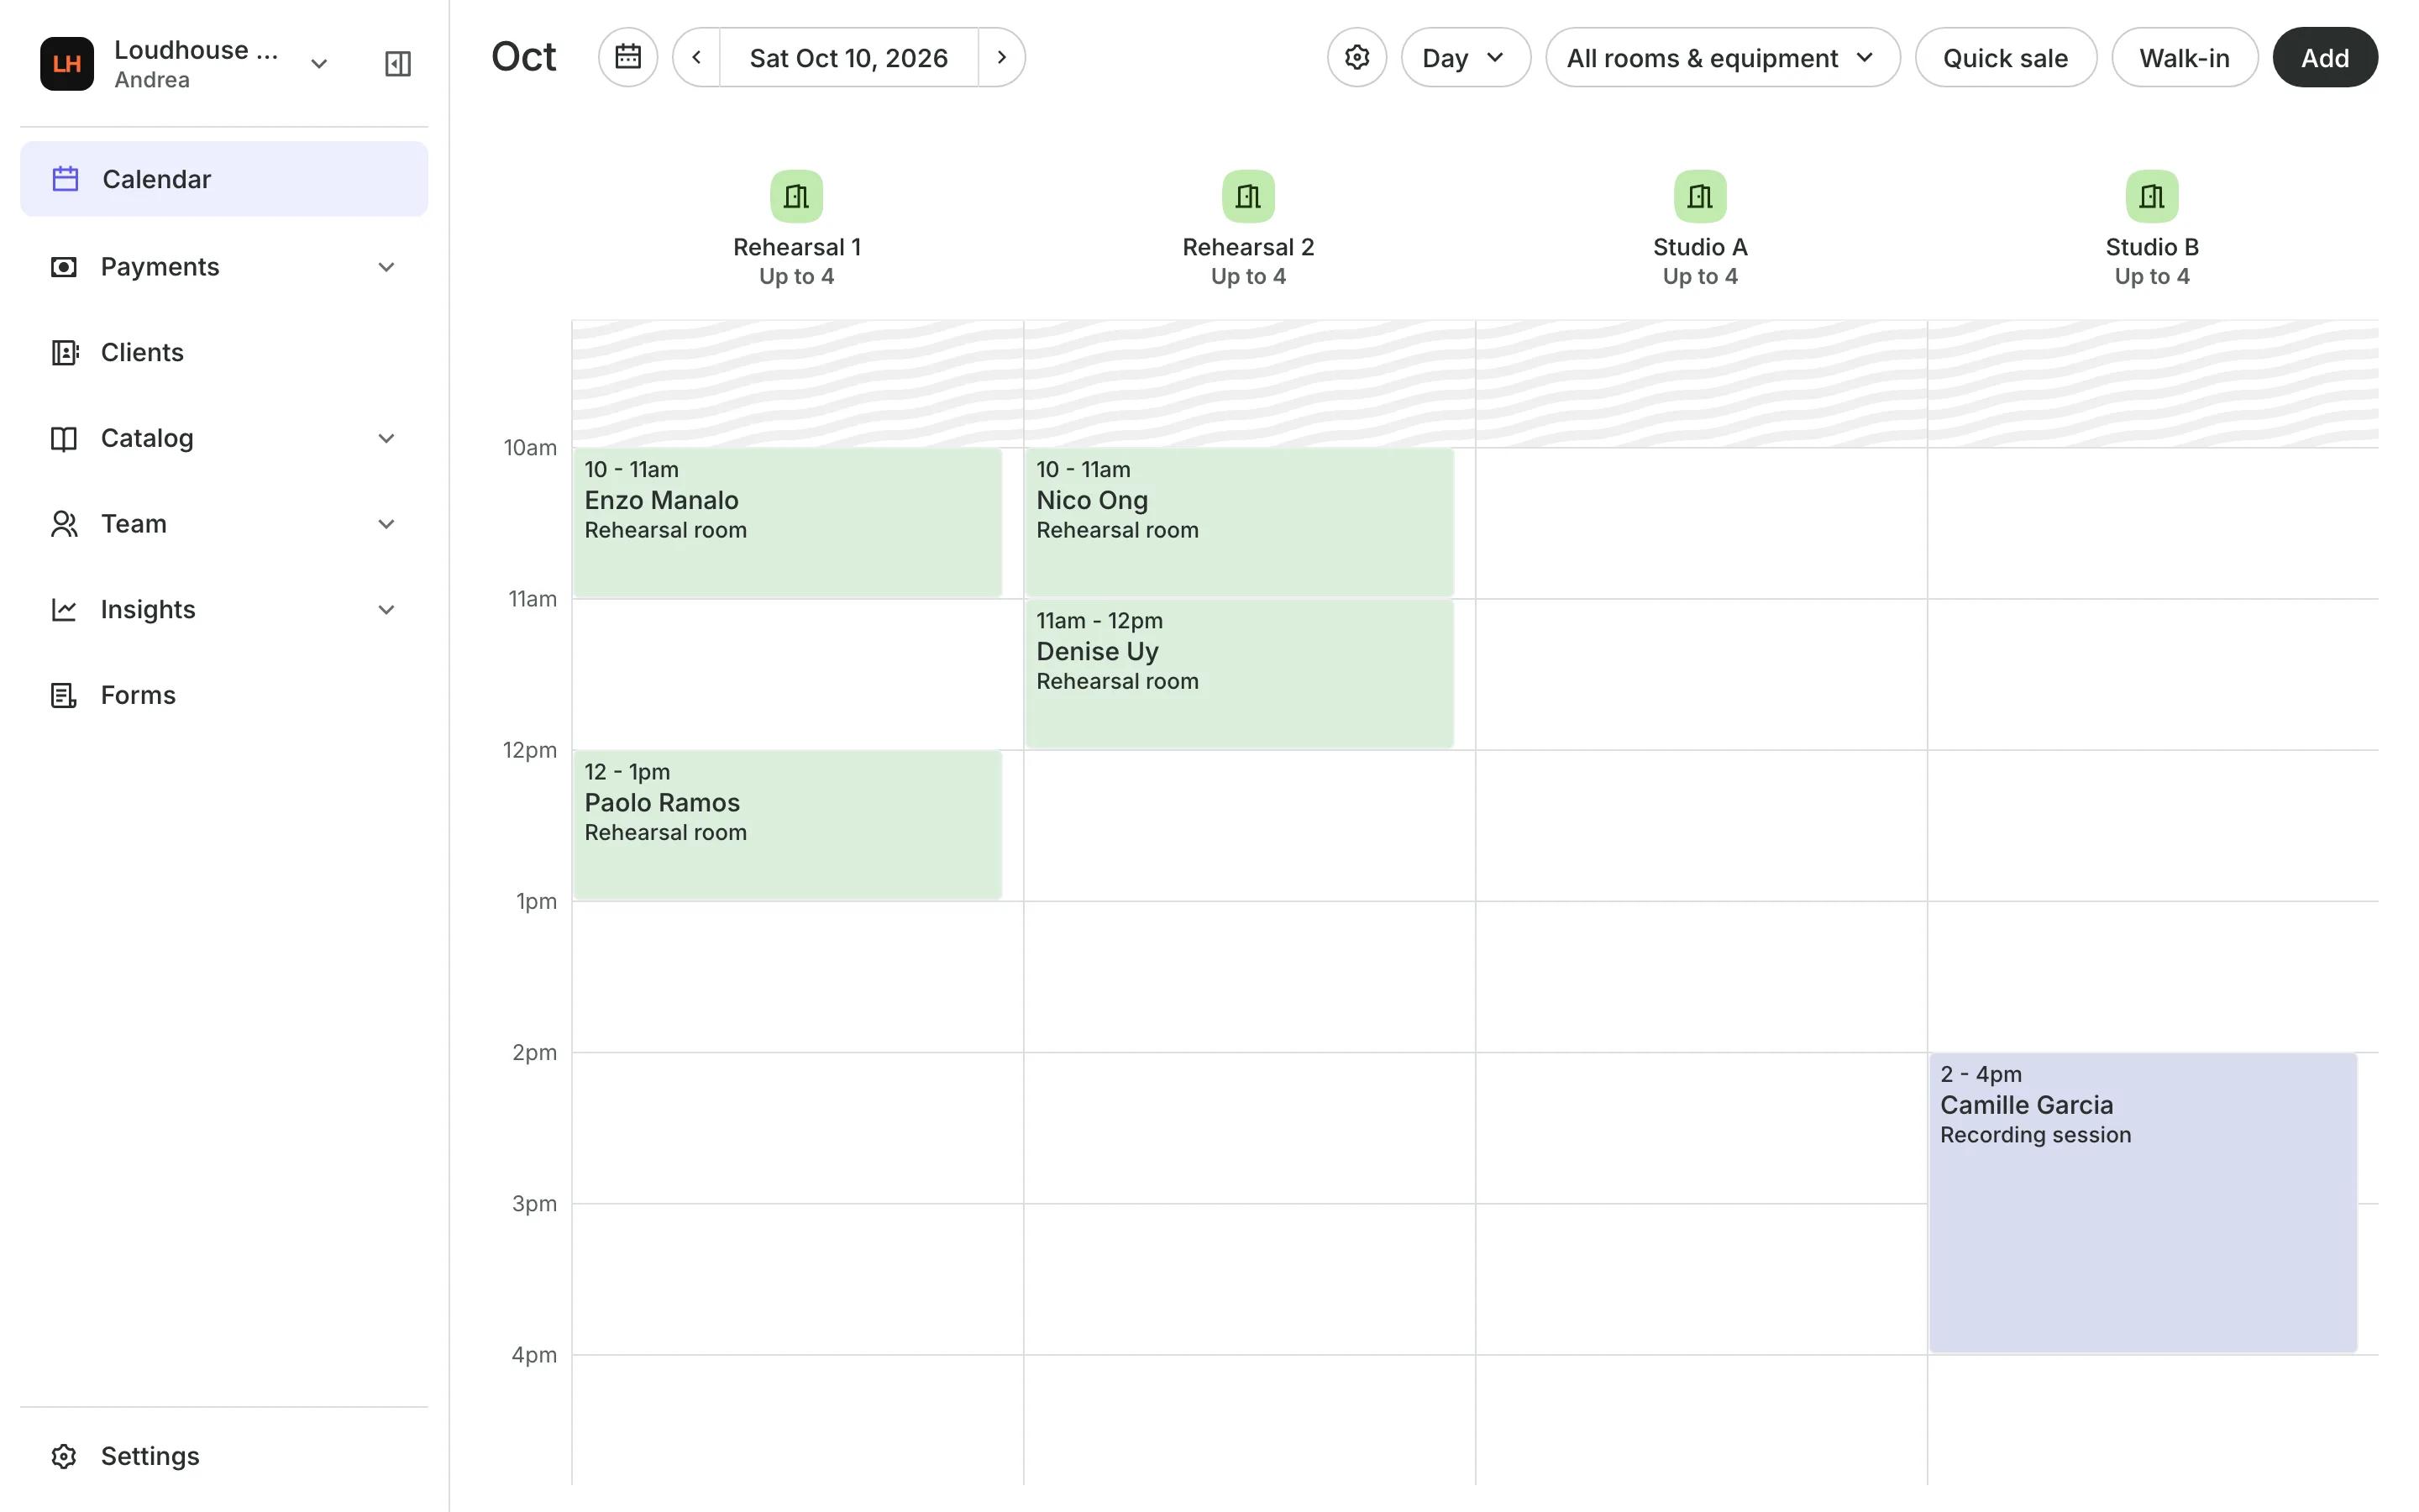Click the Payments sidebar icon
This screenshot has width=2419, height=1512.
point(64,267)
